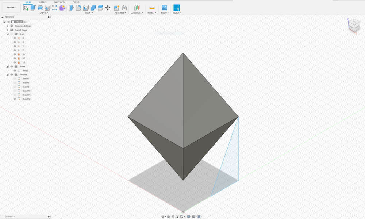Screen dimensions: 365x219
Task: Toggle visibility of the YZ plane
Action: pyautogui.click(x=15, y=62)
